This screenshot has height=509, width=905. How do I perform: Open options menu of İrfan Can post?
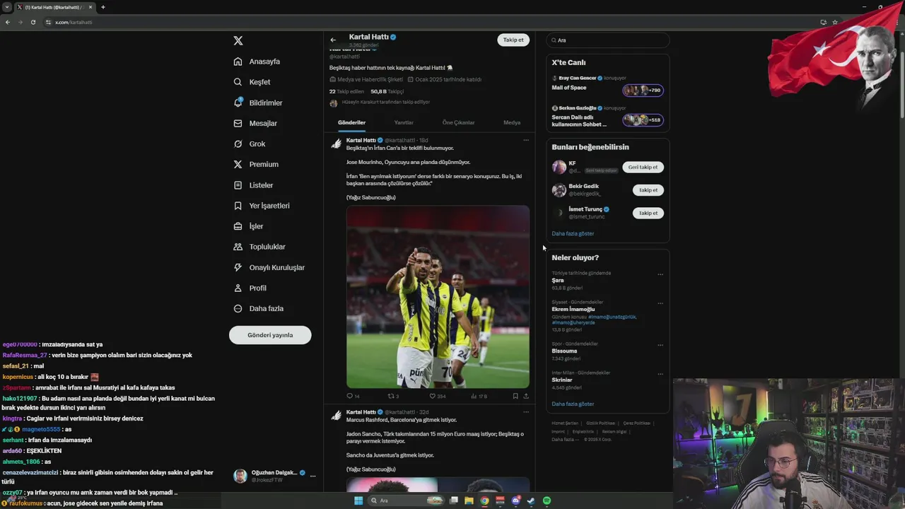click(x=525, y=140)
